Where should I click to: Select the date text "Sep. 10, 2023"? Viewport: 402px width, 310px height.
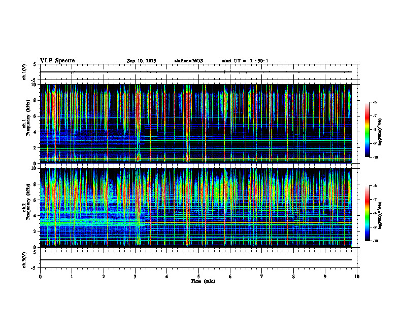pyautogui.click(x=142, y=61)
